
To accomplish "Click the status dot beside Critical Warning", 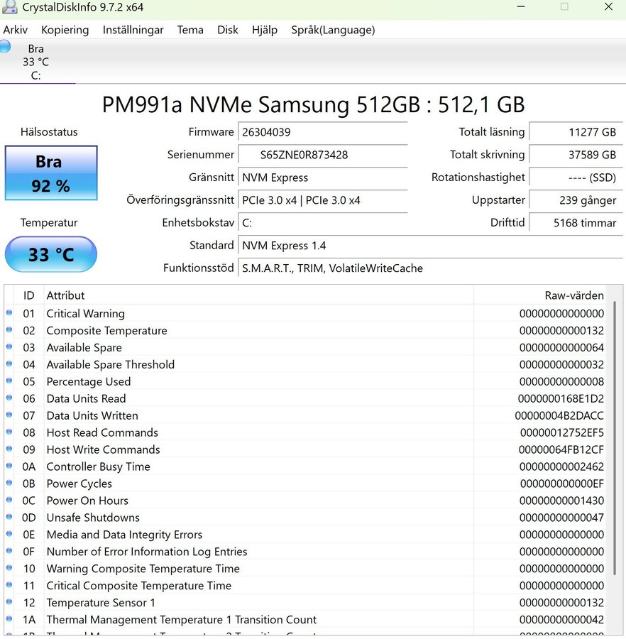I will pyautogui.click(x=9, y=313).
